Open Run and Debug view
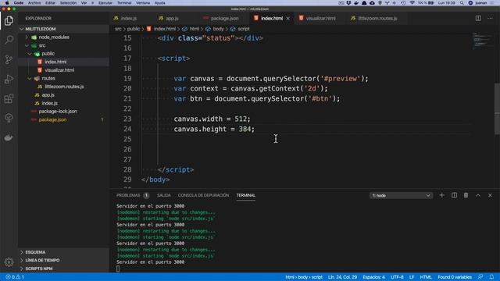 [9, 79]
